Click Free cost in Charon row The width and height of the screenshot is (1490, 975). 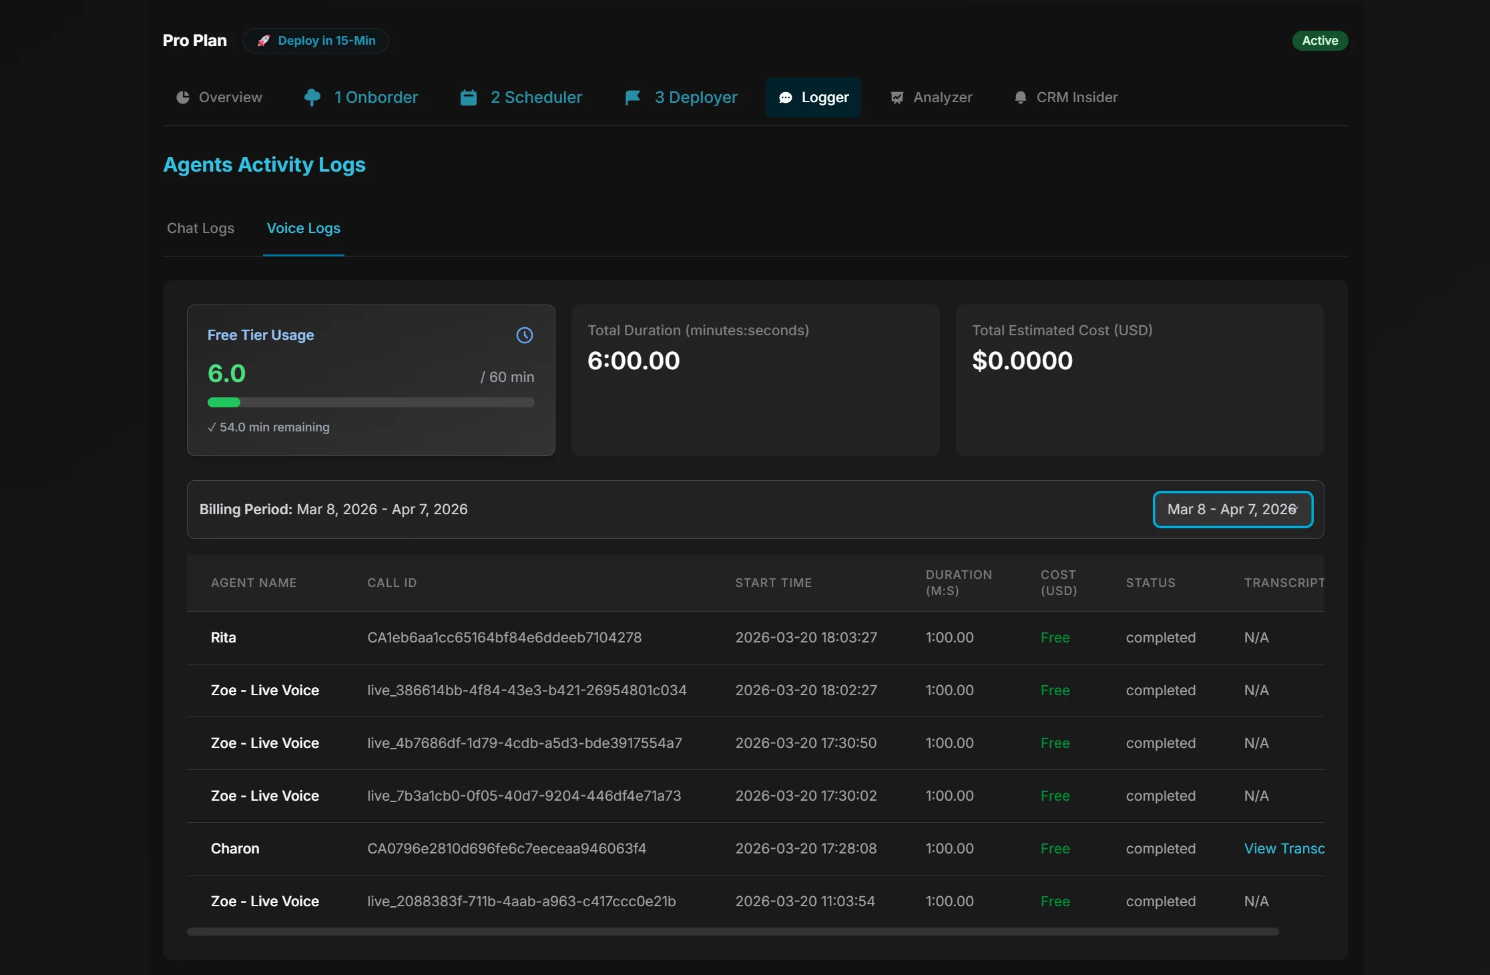pos(1055,849)
